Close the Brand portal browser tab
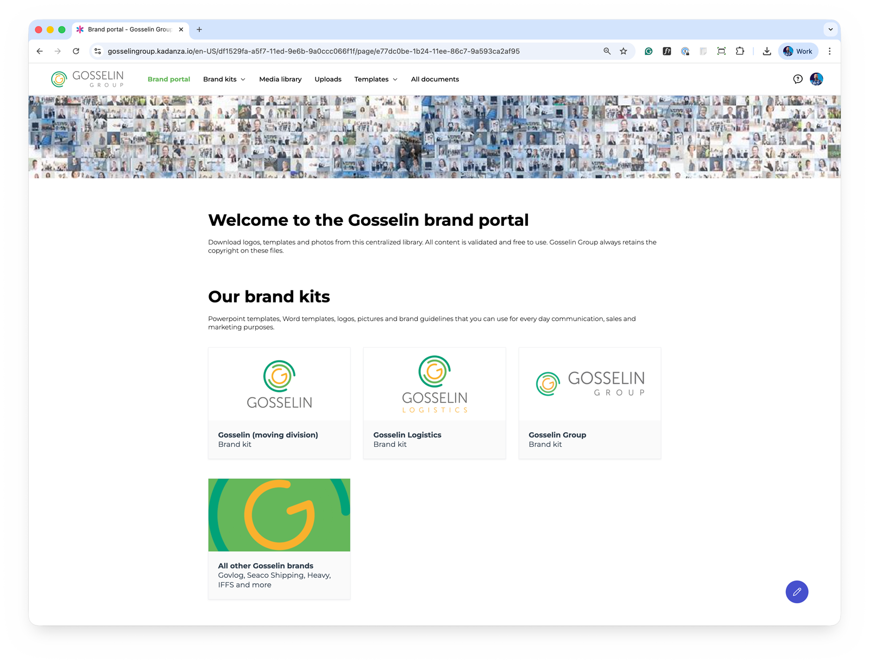The height and width of the screenshot is (663, 869). [181, 29]
